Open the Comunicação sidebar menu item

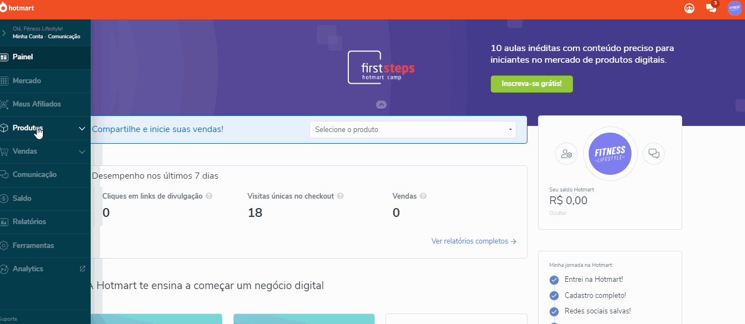[x=45, y=175]
